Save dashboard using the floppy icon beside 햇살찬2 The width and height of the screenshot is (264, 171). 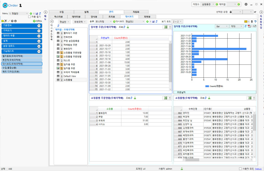pos(153,22)
